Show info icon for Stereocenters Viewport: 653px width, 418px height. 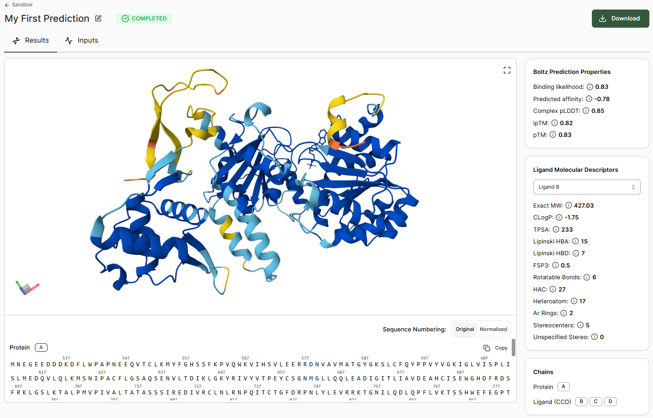(x=580, y=325)
